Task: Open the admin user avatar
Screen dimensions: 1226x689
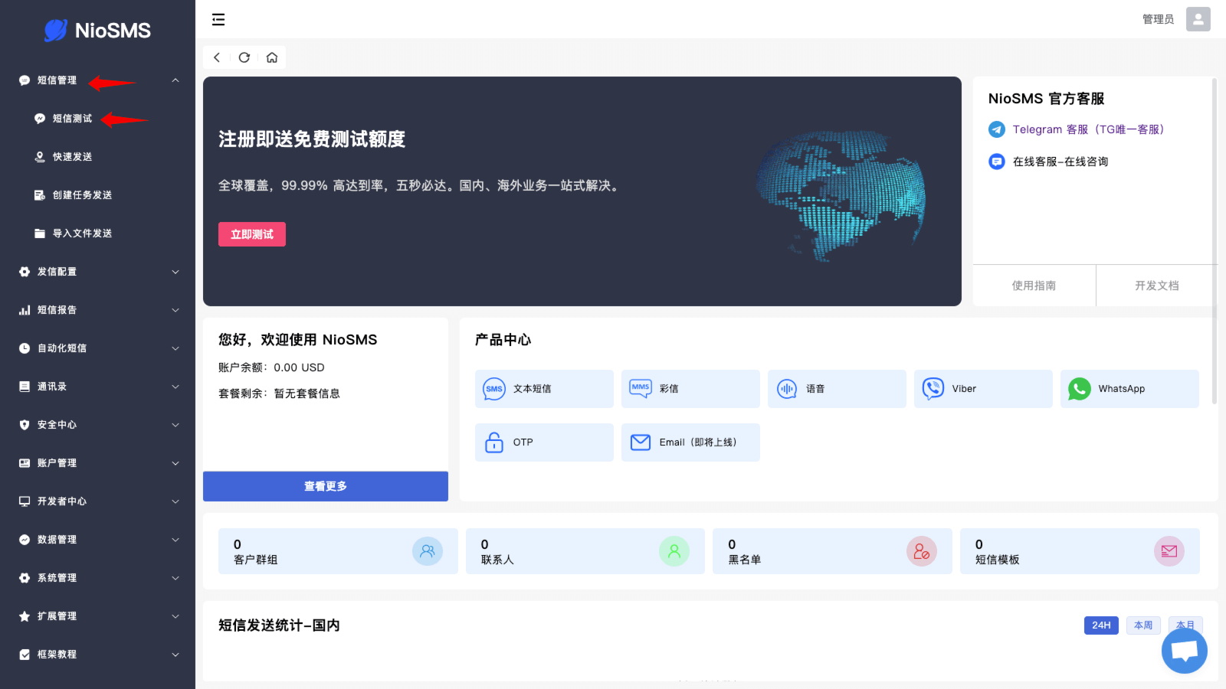Action: tap(1198, 19)
